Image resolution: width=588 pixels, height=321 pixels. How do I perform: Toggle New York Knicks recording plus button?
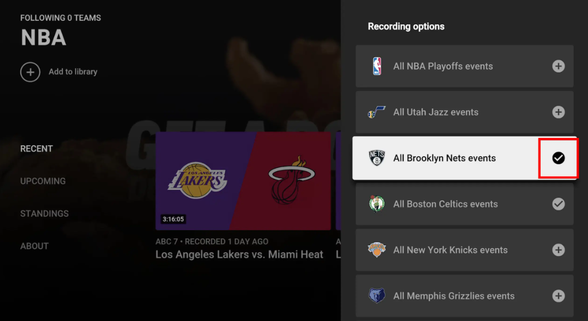point(558,250)
